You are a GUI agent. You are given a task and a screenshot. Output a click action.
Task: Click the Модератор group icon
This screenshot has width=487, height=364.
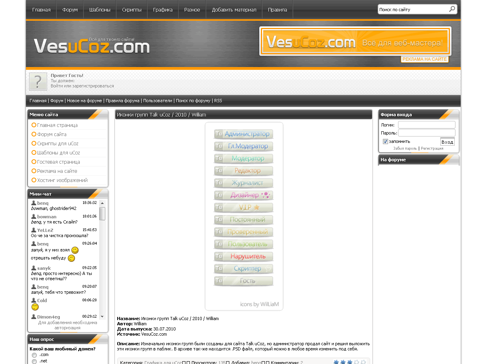[x=244, y=158]
